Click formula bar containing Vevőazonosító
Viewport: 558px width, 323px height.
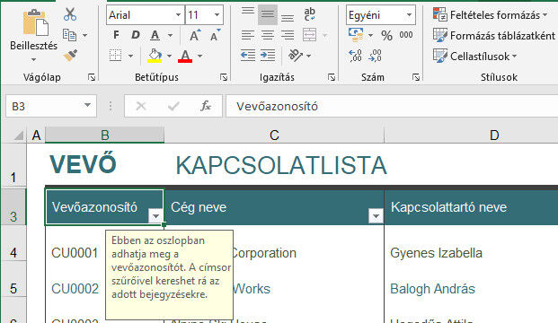coord(392,106)
